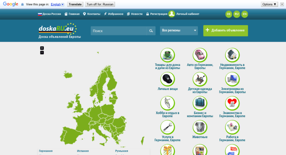The width and height of the screenshot is (286, 155).
Task: Open Румыния country link
Action: click(x=121, y=151)
